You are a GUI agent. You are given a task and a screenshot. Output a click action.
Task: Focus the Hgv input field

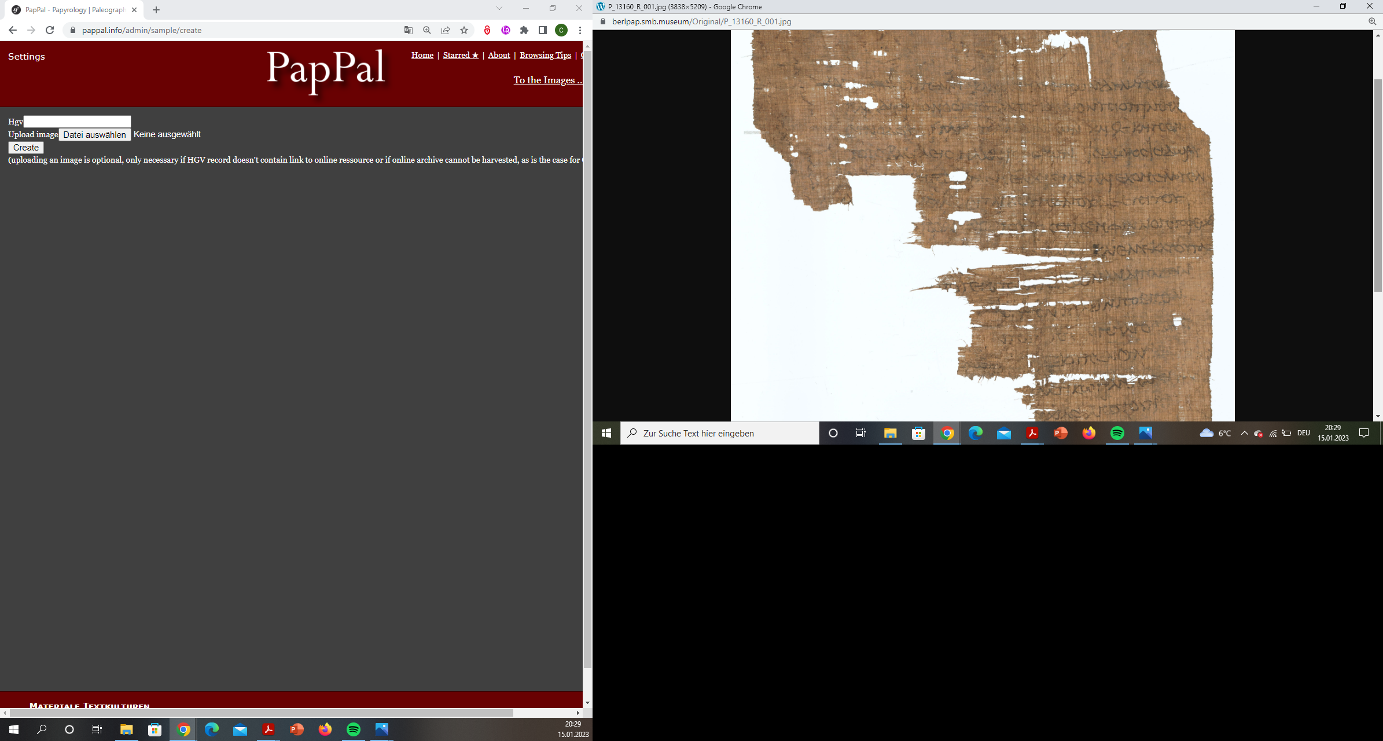click(x=77, y=121)
